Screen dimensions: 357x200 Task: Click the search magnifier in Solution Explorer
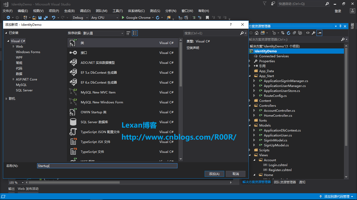click(x=343, y=39)
